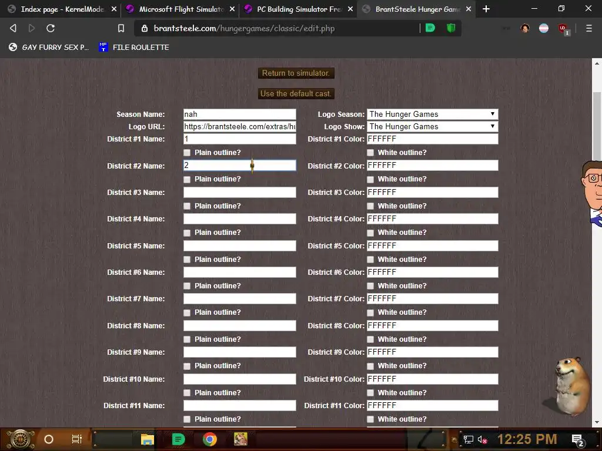The height and width of the screenshot is (451, 602).
Task: Check White outline under District #2 Color
Action: [370, 179]
